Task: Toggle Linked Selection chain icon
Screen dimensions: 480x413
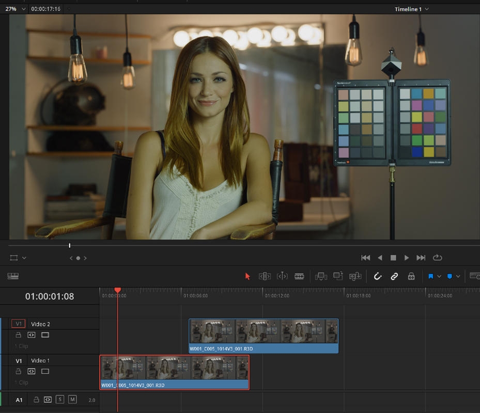Action: pos(394,277)
